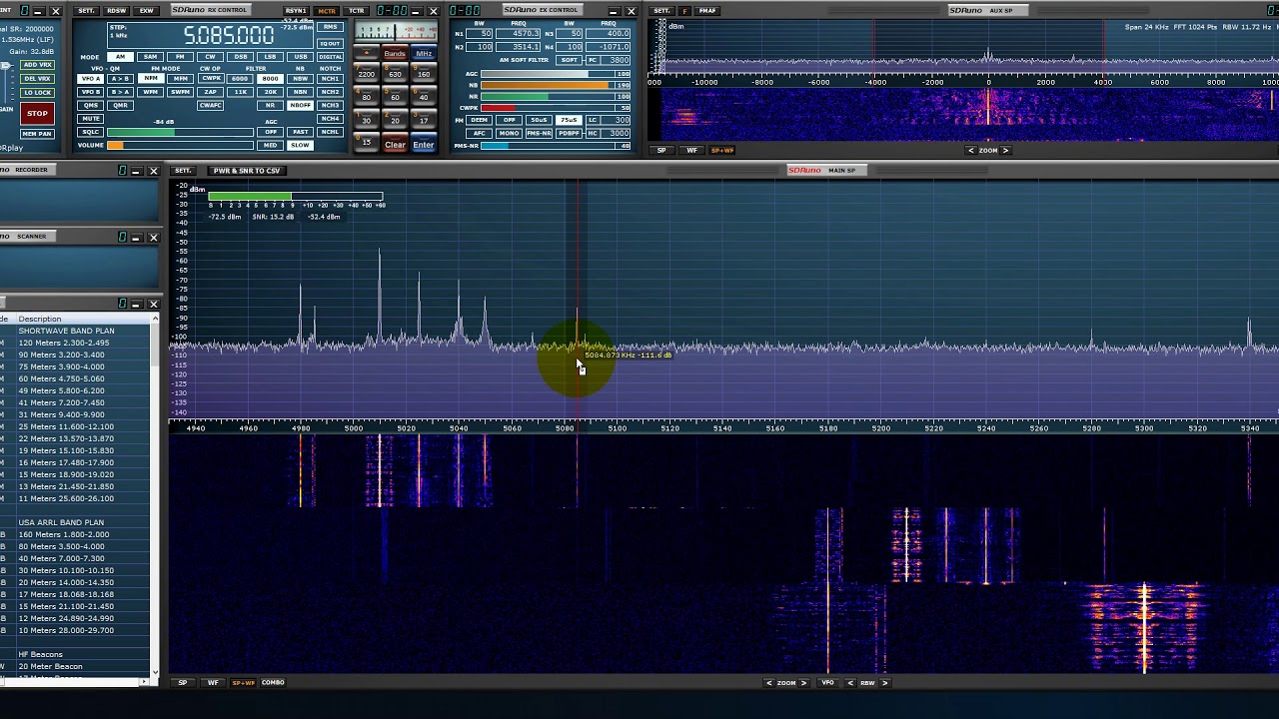Zoom in Main SP with right arrow

[x=803, y=683]
